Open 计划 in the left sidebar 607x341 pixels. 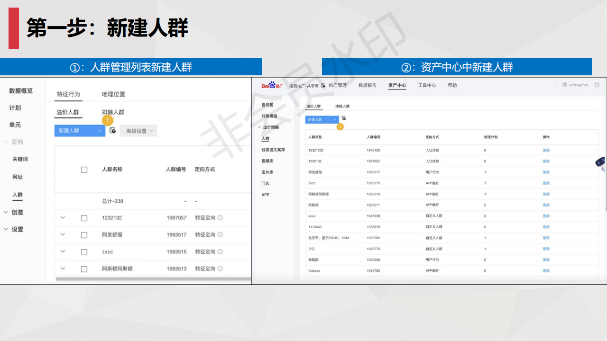pos(15,108)
